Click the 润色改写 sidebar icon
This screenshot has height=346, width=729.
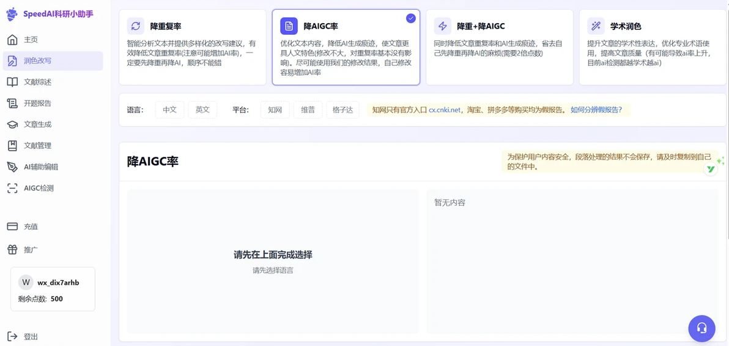coord(13,61)
